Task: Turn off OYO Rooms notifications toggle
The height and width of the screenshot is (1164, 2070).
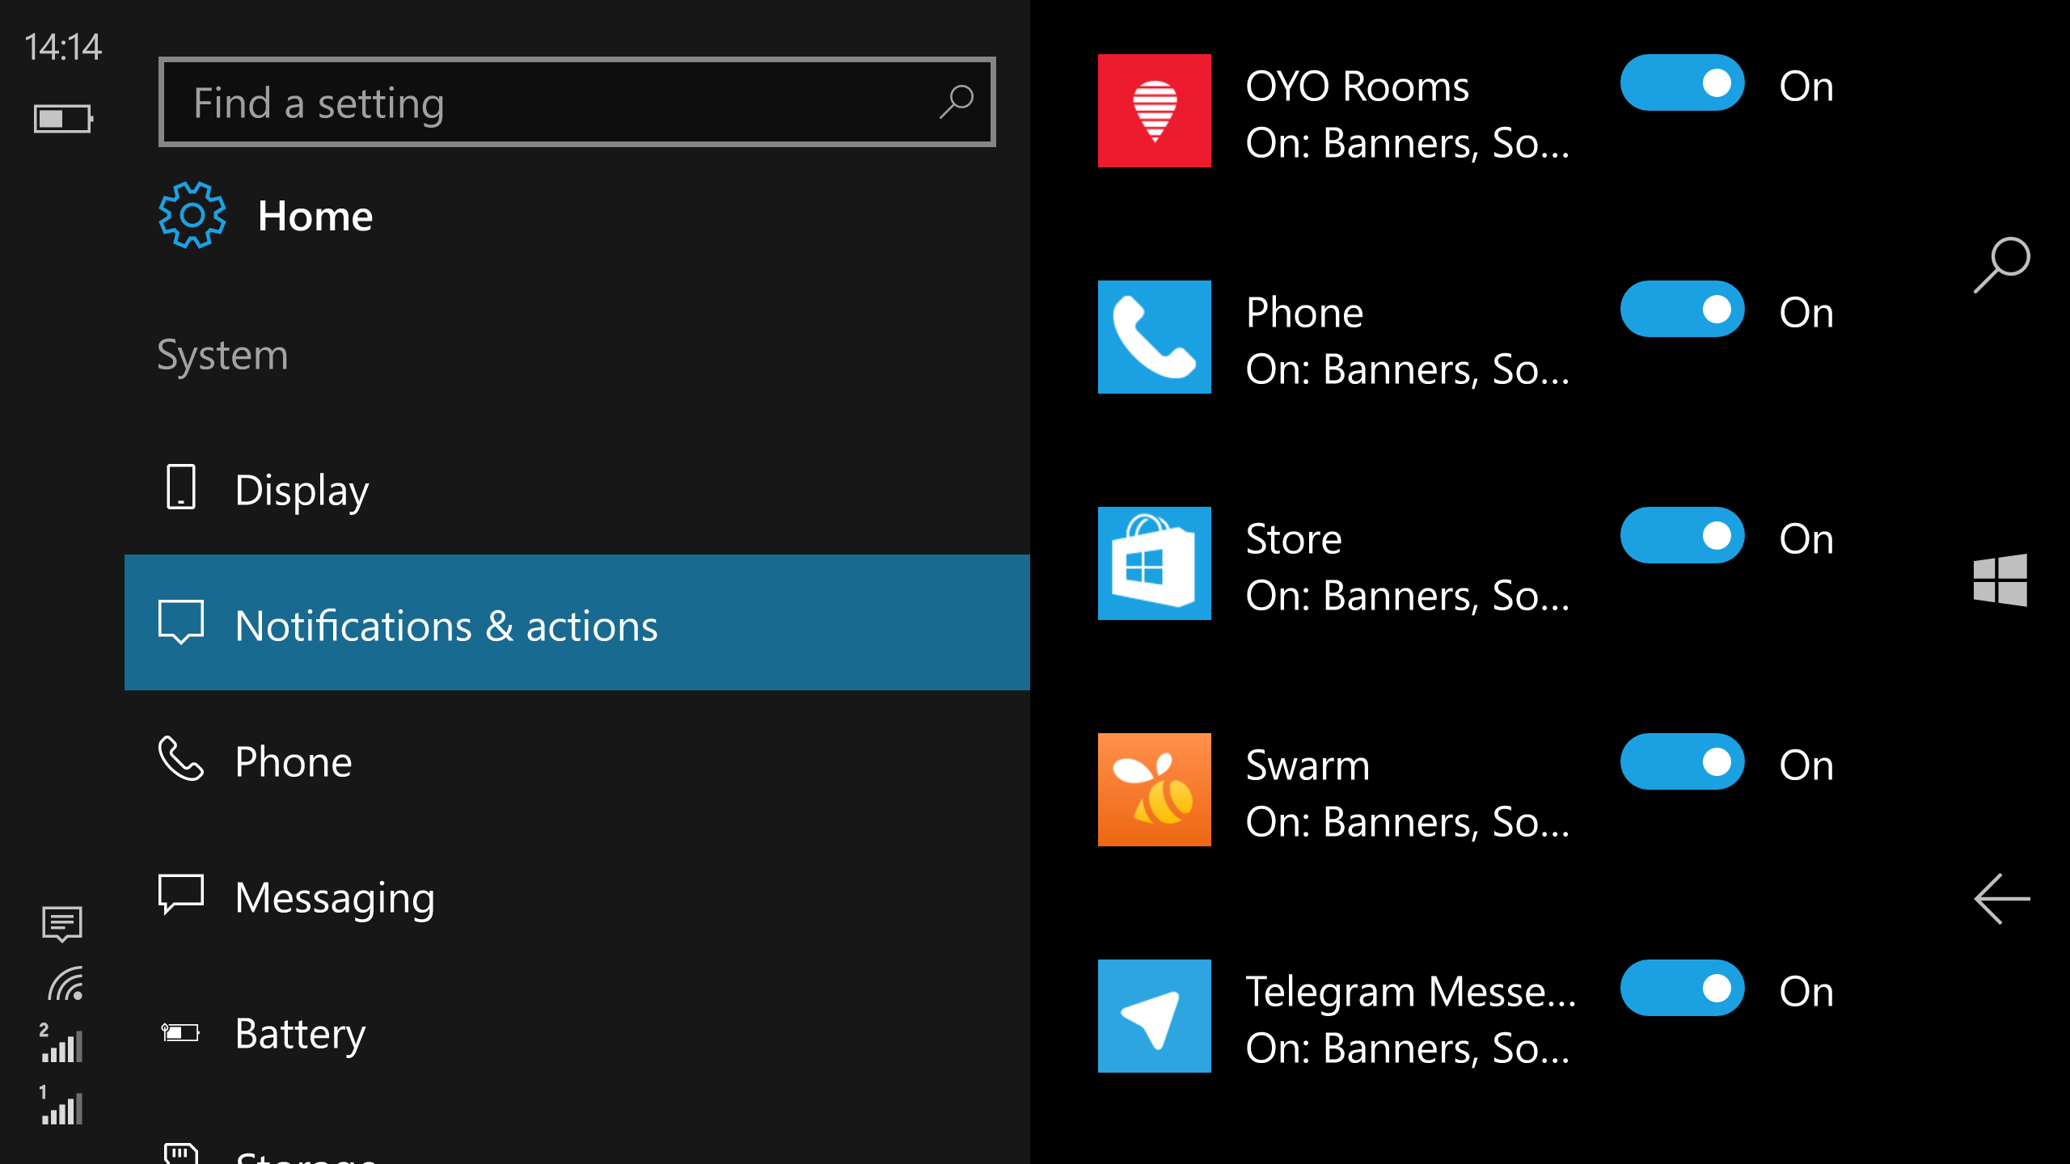Action: tap(1682, 82)
